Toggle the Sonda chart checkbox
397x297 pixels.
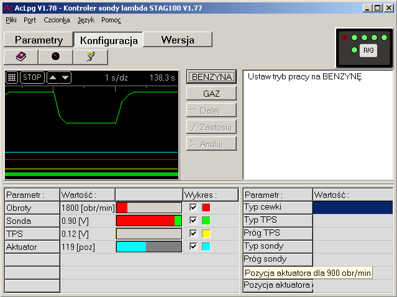(193, 220)
